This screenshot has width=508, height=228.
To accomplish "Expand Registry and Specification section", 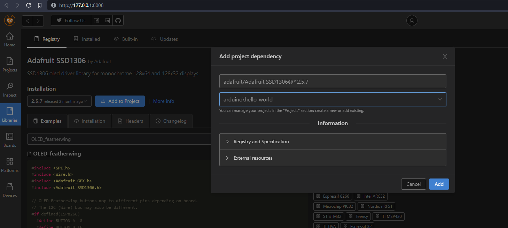I will (333, 142).
